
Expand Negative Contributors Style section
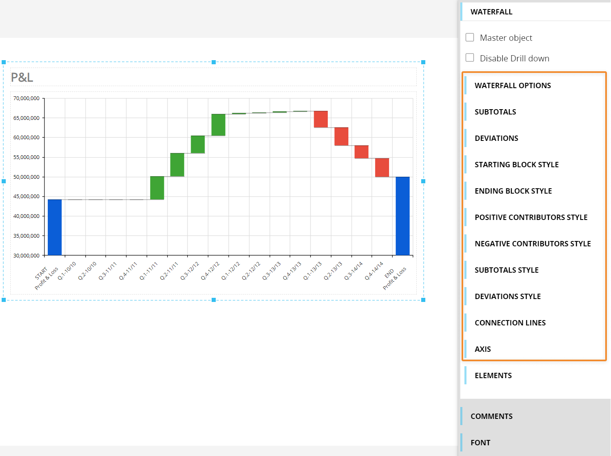[532, 244]
